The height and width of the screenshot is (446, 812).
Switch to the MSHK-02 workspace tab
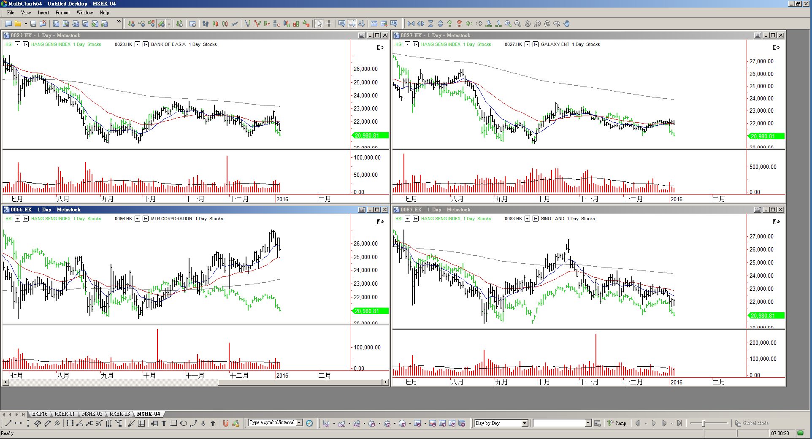pyautogui.click(x=92, y=414)
